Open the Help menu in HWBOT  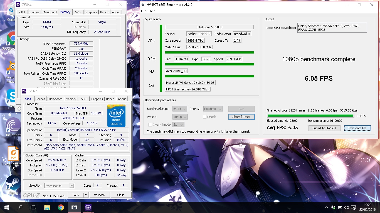click(x=152, y=11)
